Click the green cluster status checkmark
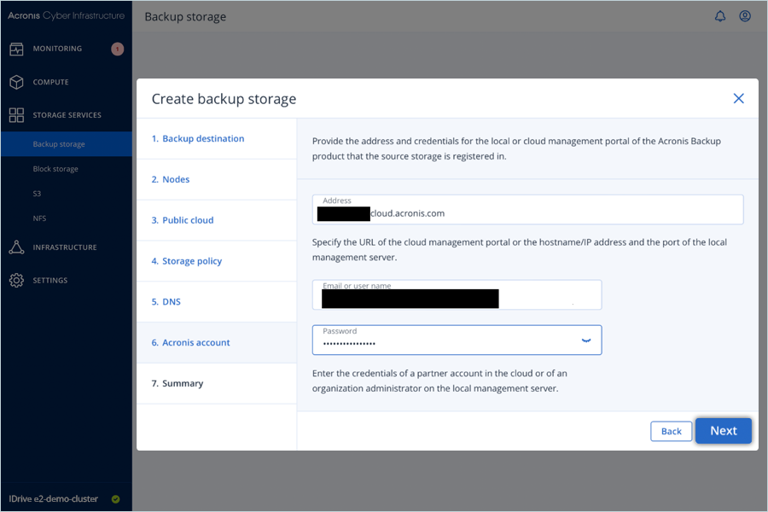This screenshot has width=768, height=512. coord(115,499)
